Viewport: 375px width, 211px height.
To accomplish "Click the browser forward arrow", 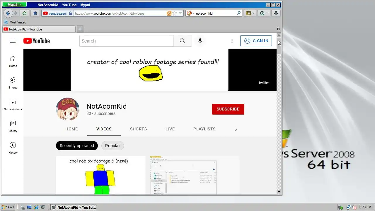I will click(16, 13).
